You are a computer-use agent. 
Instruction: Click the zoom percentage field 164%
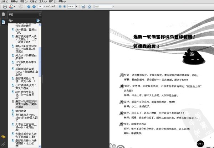(71, 6)
